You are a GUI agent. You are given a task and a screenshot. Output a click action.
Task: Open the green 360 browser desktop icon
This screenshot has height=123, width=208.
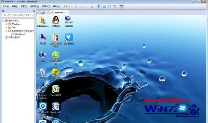(56, 57)
